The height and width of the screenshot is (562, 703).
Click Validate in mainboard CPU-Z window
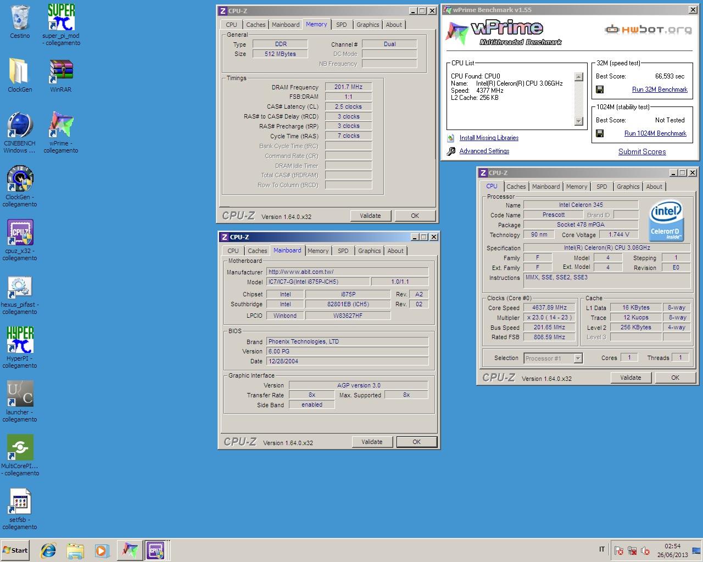pos(372,442)
